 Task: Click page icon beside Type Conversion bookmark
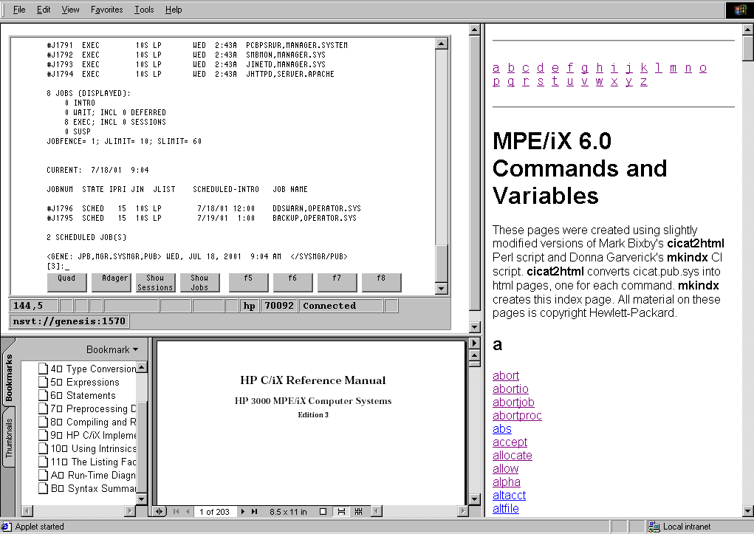pos(44,369)
